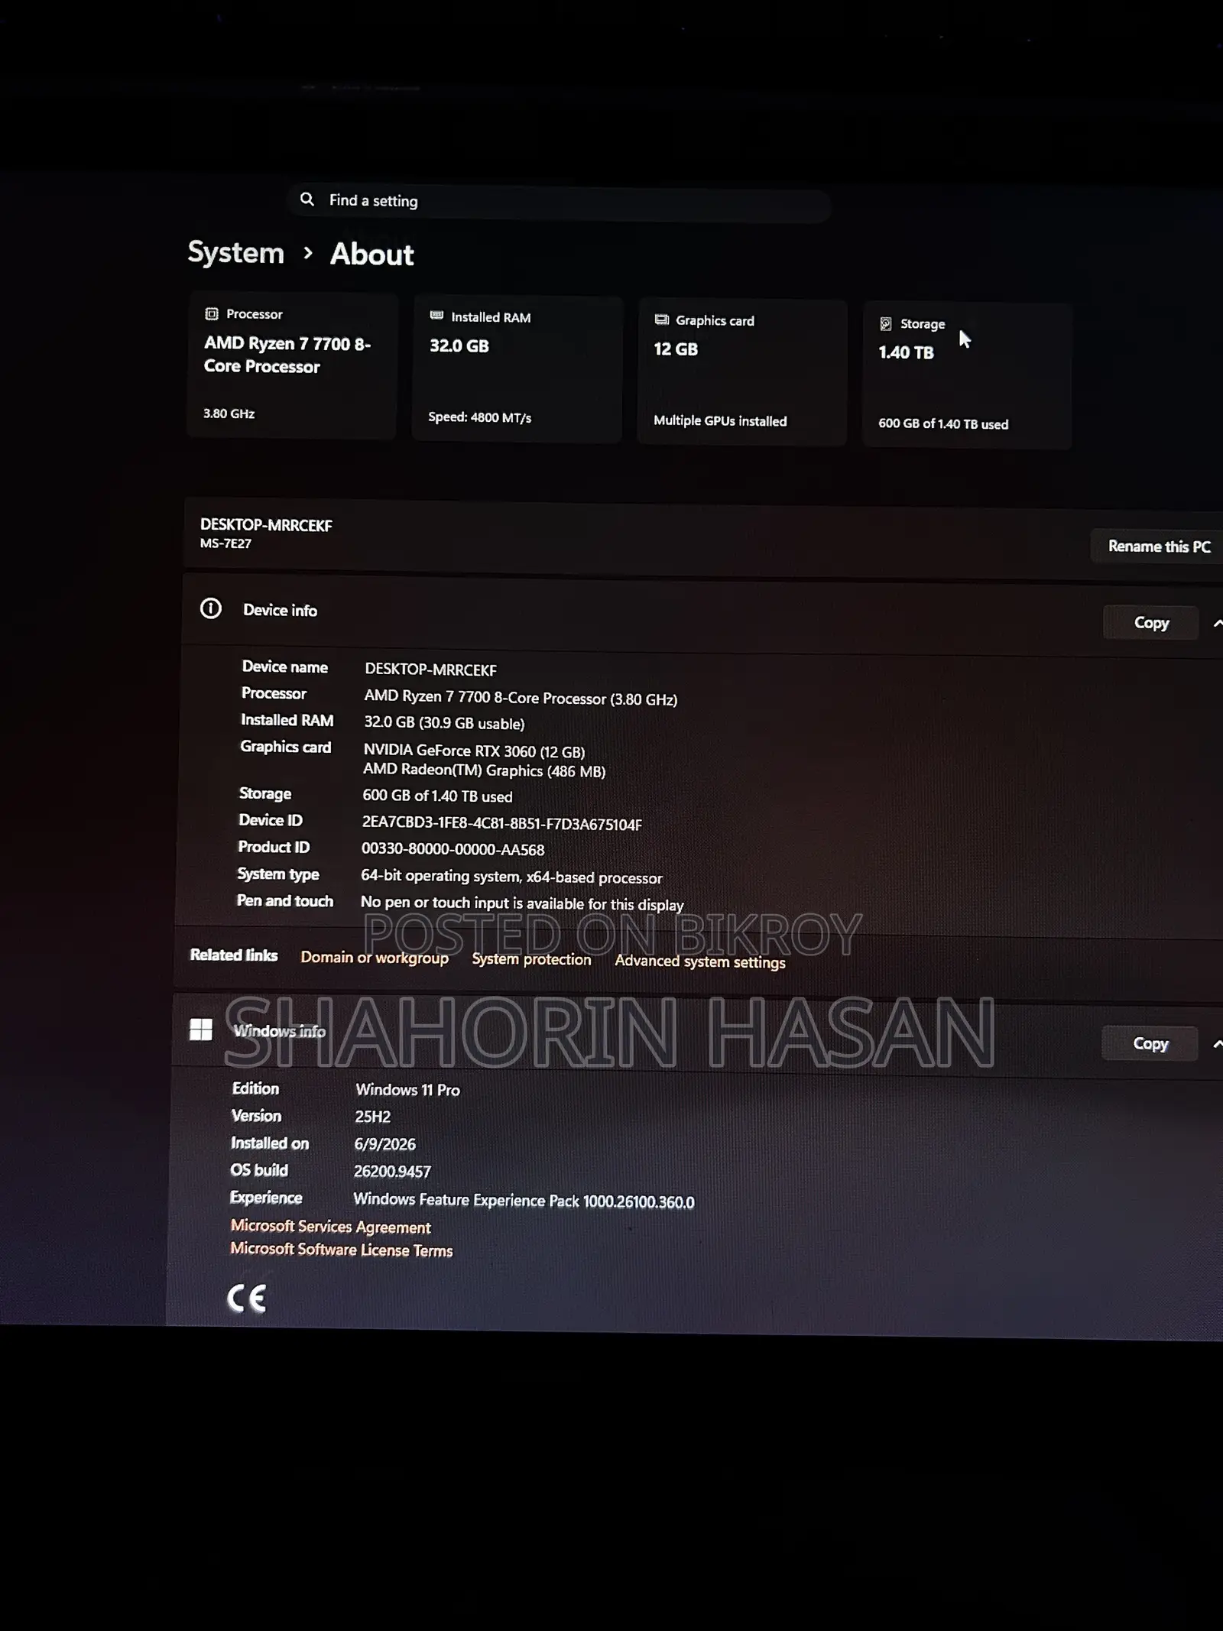Focus the Find a setting search box
Viewport: 1223px width, 1631px height.
560,202
